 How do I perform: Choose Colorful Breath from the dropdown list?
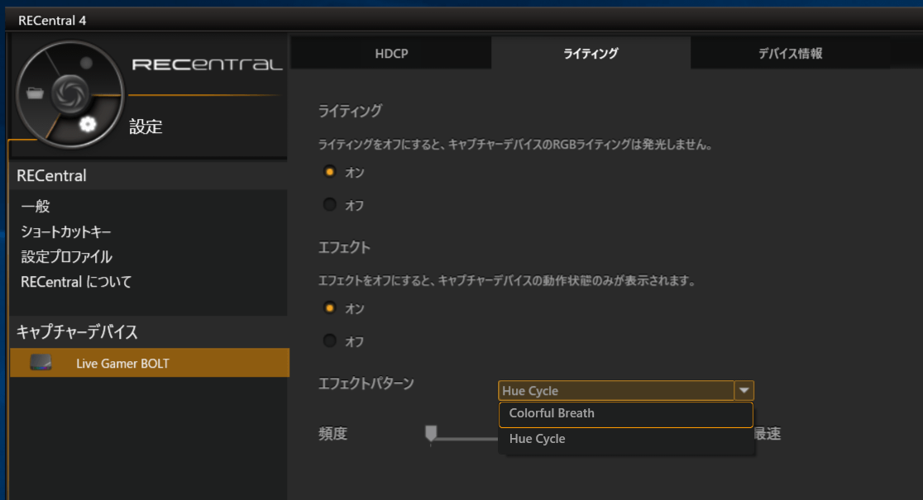click(626, 413)
